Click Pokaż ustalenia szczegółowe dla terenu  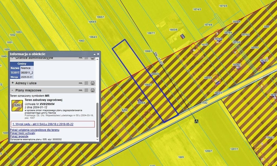(x=35, y=130)
